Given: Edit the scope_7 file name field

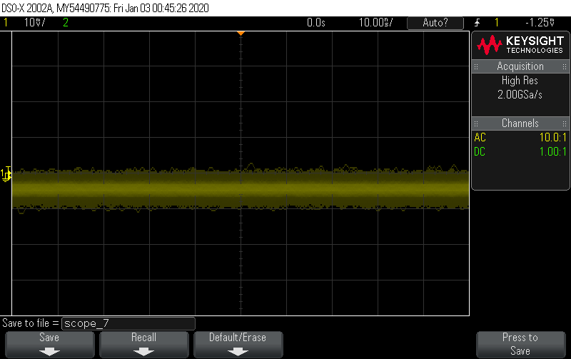Looking at the screenshot, I should [x=128, y=323].
